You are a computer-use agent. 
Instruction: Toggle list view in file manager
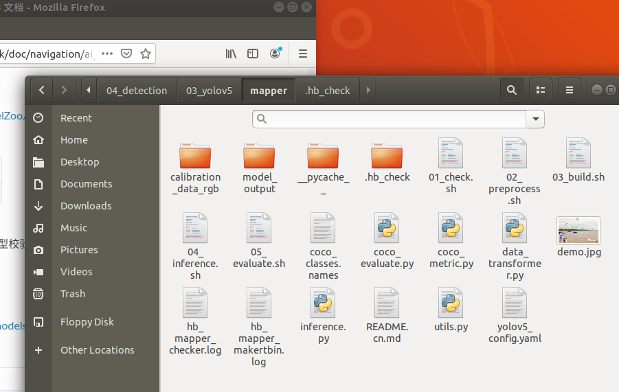click(x=541, y=90)
